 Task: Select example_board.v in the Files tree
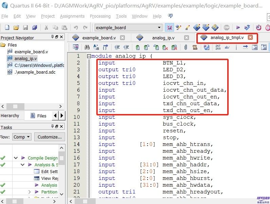tap(31, 52)
